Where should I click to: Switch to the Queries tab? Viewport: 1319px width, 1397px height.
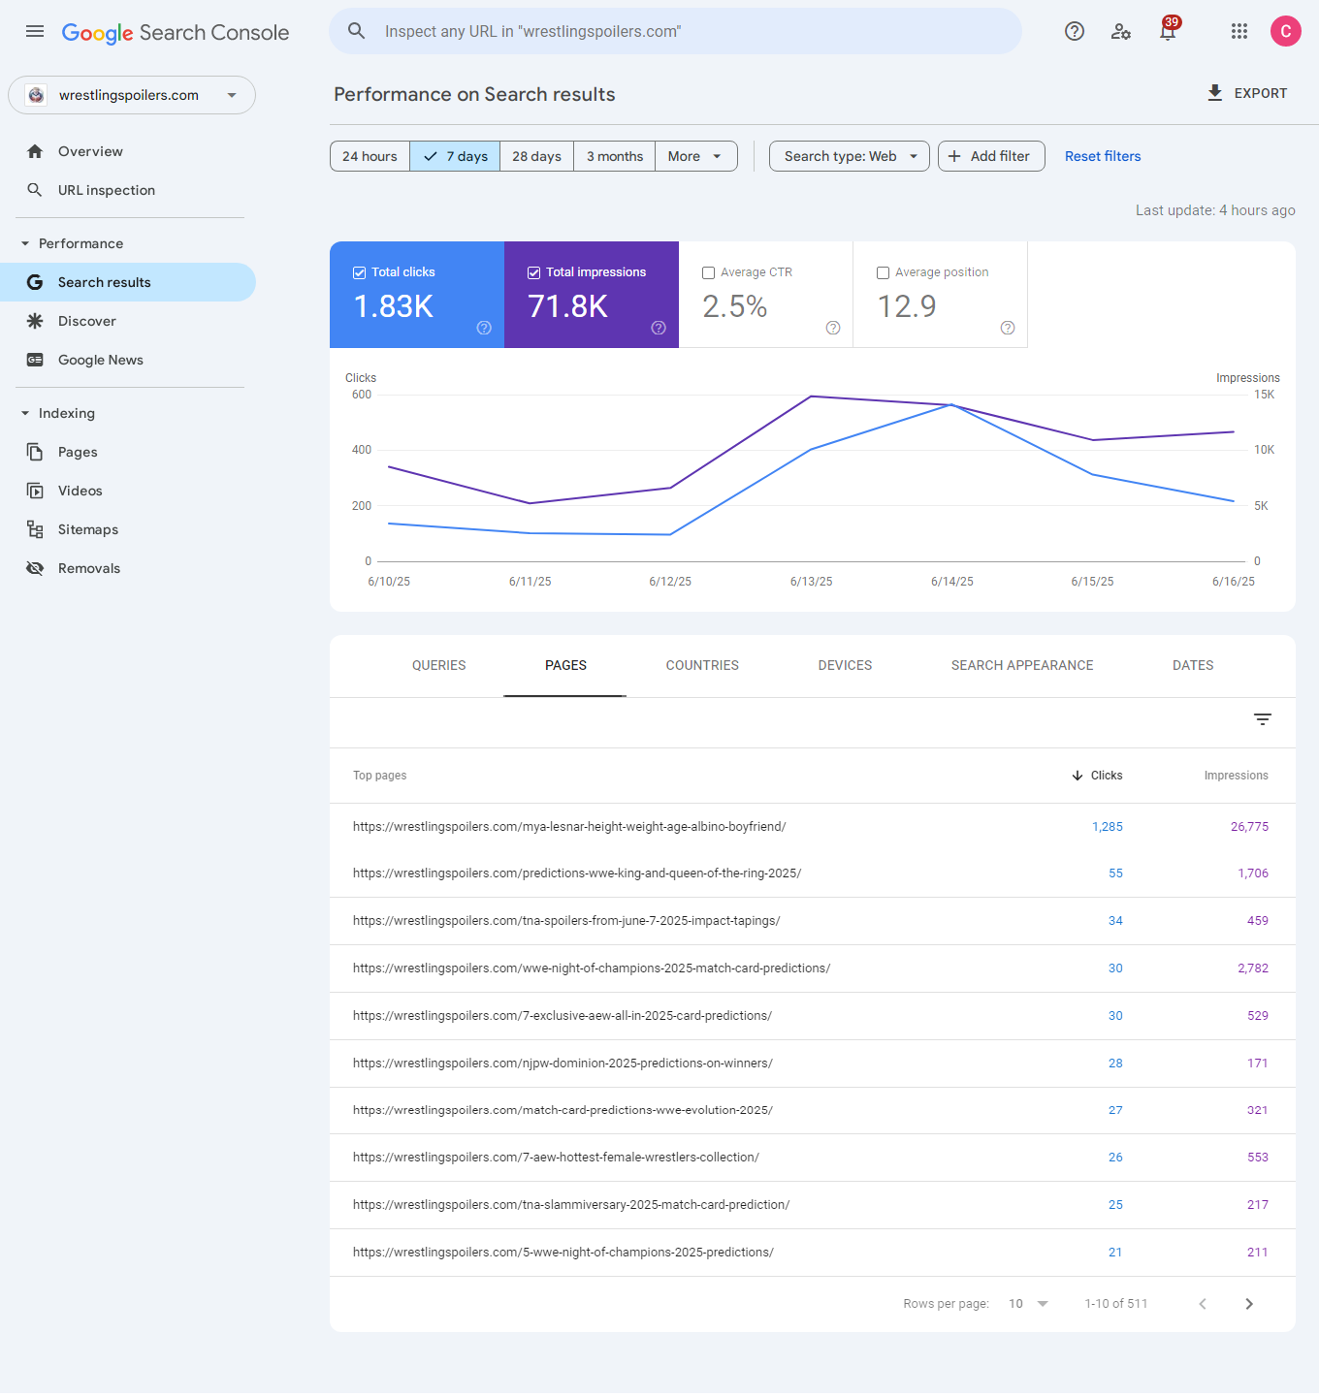(x=438, y=665)
